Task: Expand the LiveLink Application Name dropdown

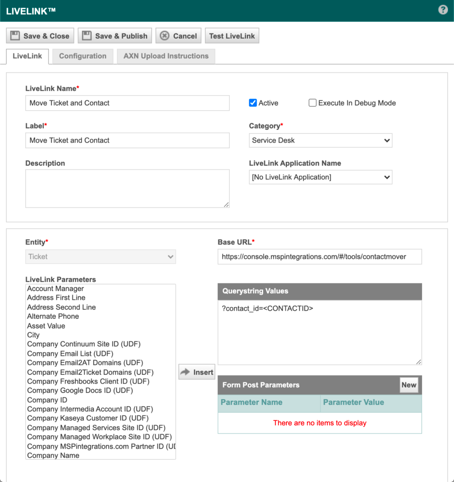Action: click(x=320, y=177)
